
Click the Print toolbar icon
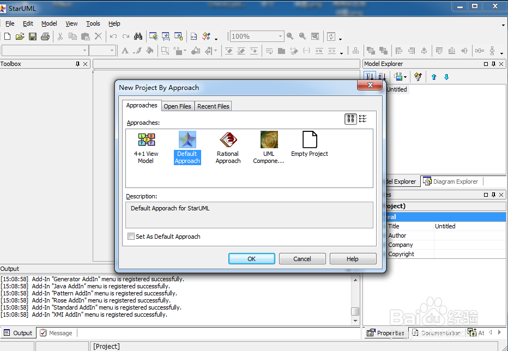(45, 37)
